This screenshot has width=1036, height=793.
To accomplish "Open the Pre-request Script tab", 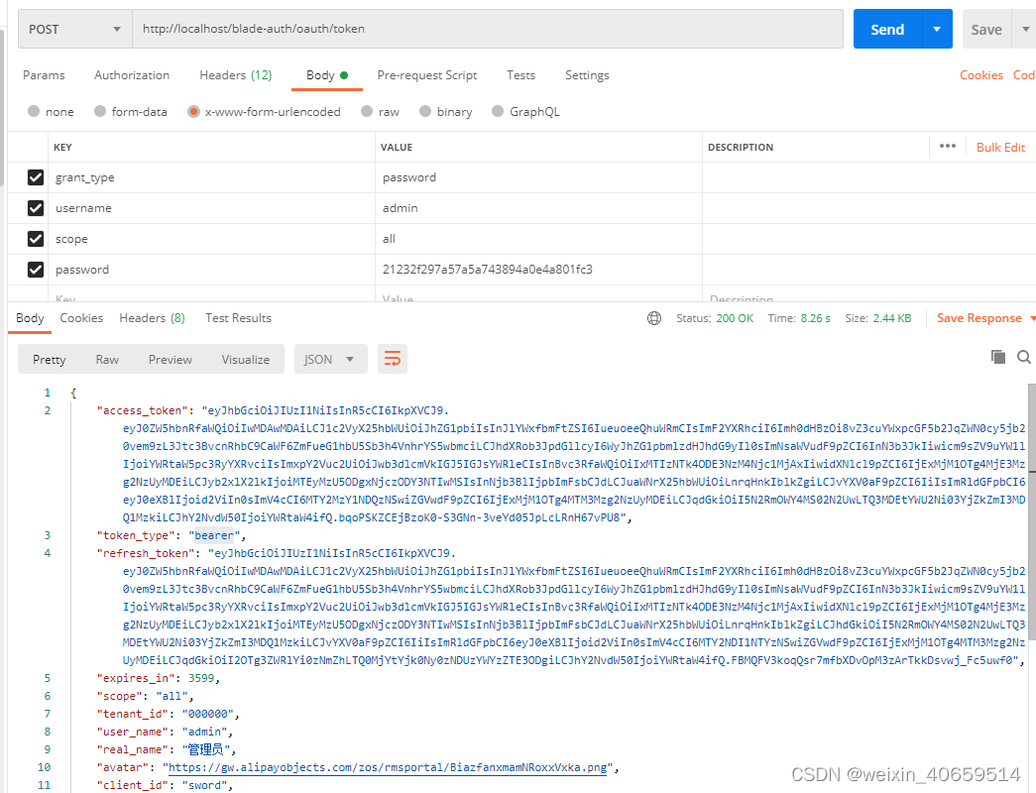I will tap(427, 75).
